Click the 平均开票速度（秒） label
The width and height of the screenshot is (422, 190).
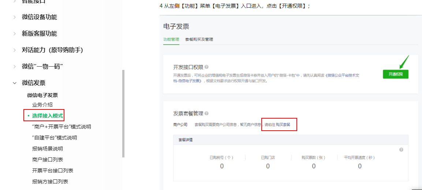(x=359, y=158)
